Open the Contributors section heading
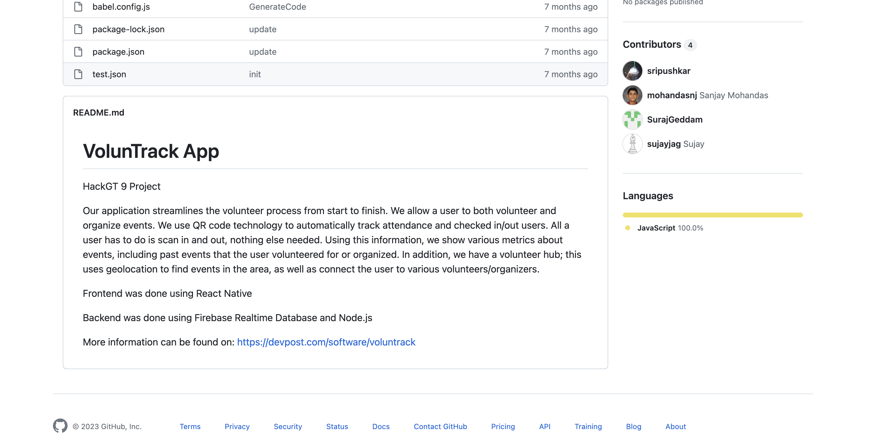870x444 pixels. [651, 44]
